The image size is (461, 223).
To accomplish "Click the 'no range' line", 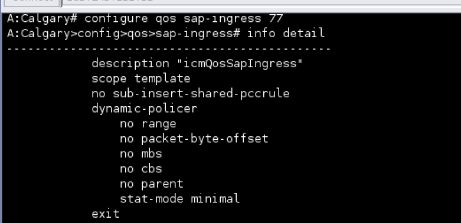I will coord(148,124).
